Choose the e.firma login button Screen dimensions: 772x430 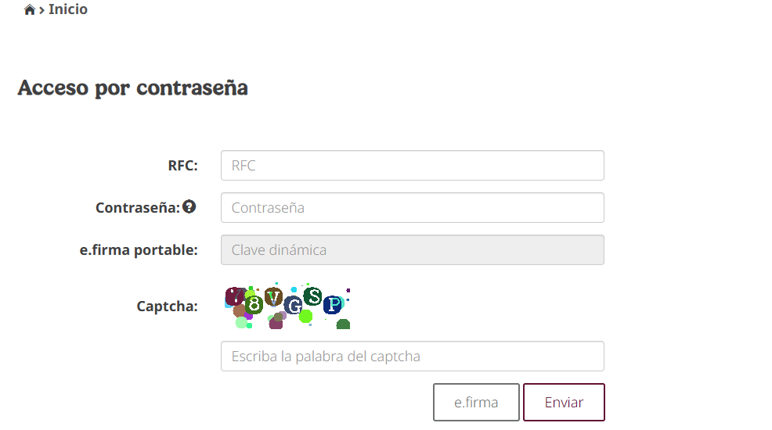click(x=476, y=403)
